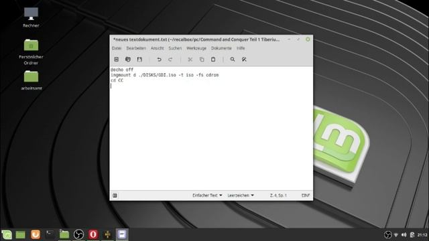Cut the selected text
The width and height of the screenshot is (429, 241).
click(190, 60)
